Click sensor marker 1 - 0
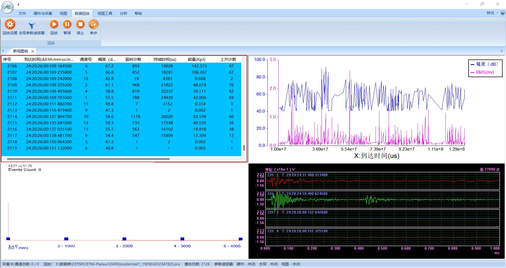This screenshot has width=506, height=268. pos(8,239)
